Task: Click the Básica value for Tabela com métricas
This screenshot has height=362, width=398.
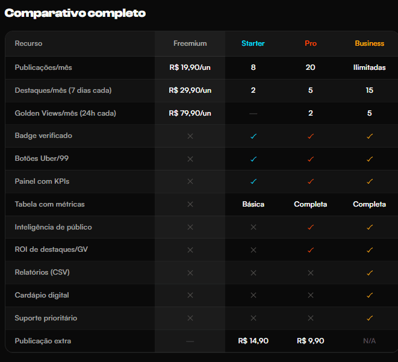Action: [x=253, y=204]
